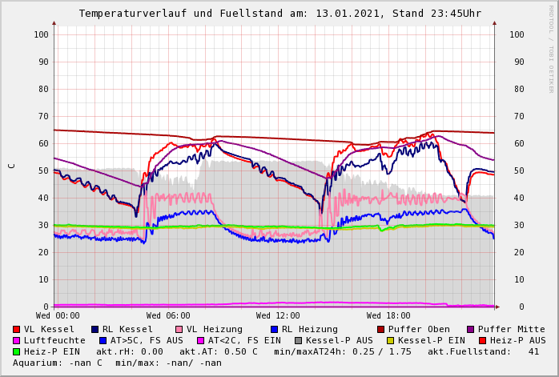559x377 pixels.
Task: Click the dark blue RL Kessel legend swatch
Action: pos(95,329)
